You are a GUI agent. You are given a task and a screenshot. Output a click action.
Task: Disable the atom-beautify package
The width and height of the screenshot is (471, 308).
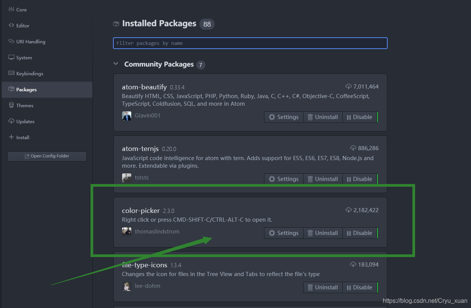tap(360, 117)
